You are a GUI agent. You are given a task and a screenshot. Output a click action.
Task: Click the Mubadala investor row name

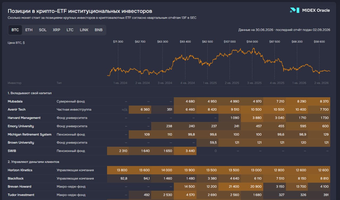click(15, 101)
